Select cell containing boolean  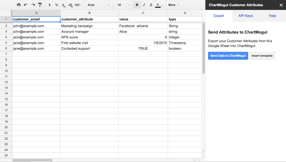pos(185,49)
